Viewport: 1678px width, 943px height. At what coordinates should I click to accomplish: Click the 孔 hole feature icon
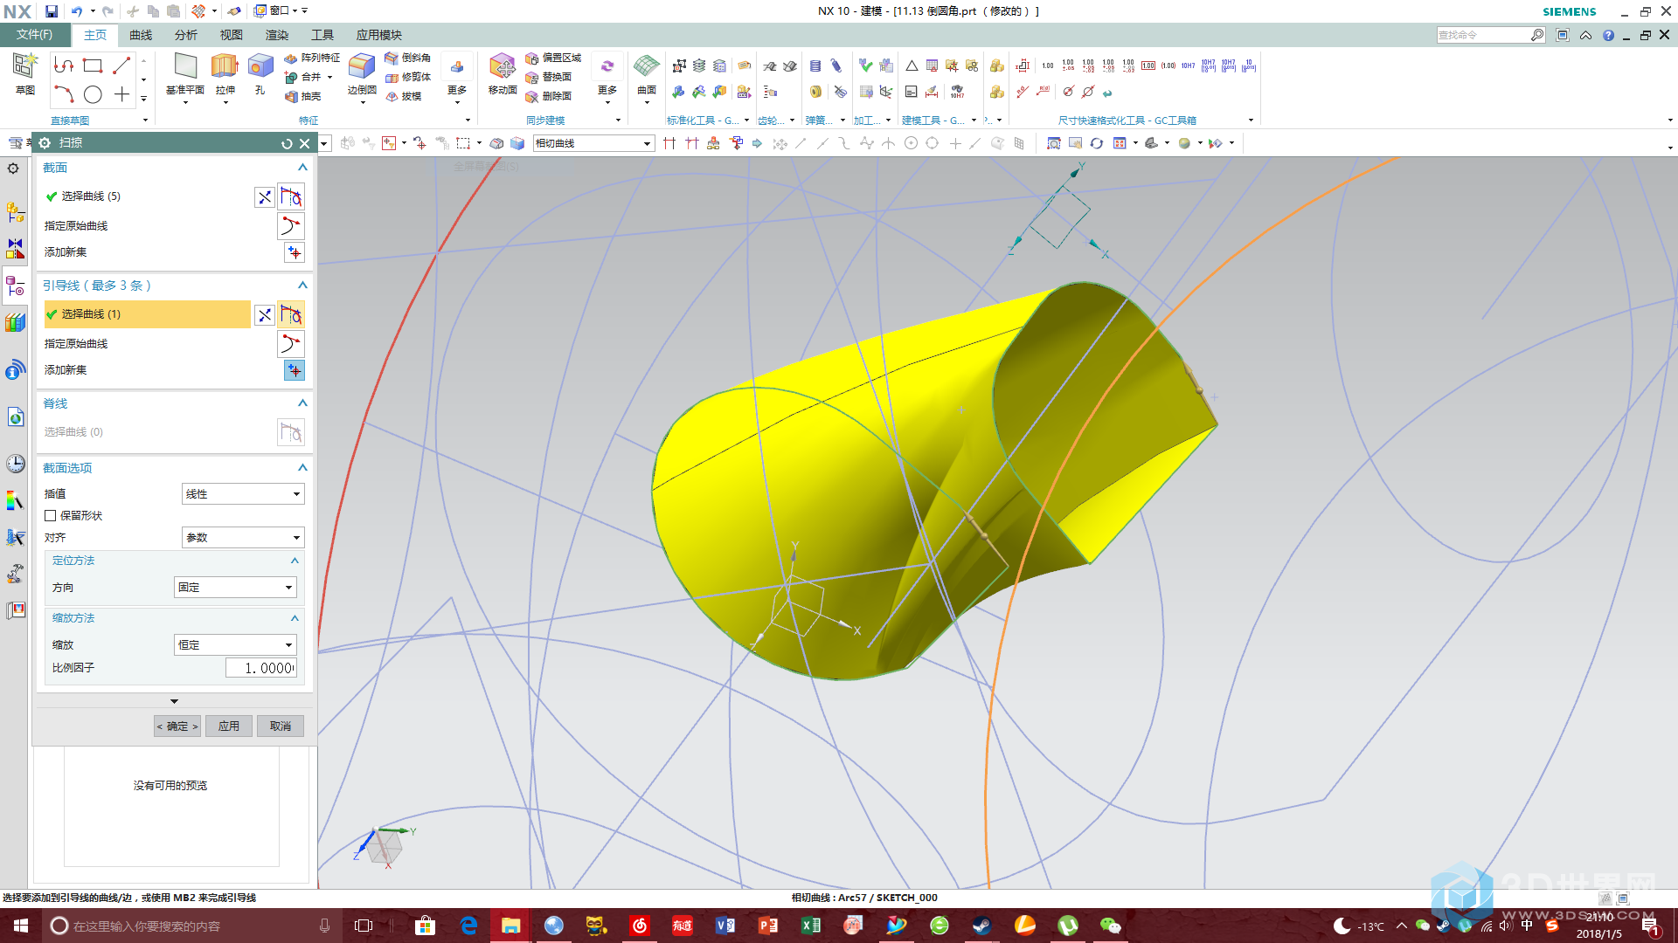[x=260, y=66]
